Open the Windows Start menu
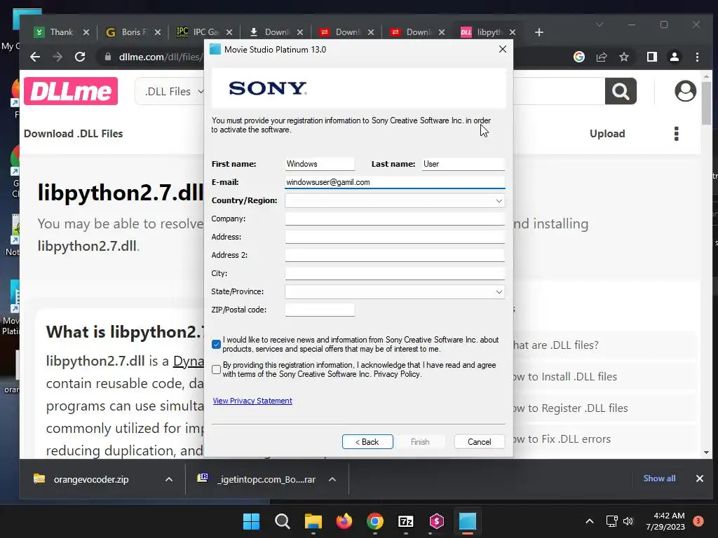Viewport: 718px width, 538px height. pos(251,521)
